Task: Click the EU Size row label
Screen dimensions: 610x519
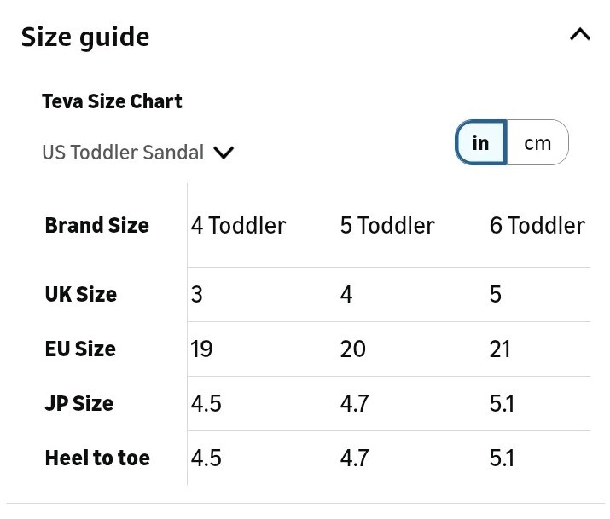Action: pos(80,349)
